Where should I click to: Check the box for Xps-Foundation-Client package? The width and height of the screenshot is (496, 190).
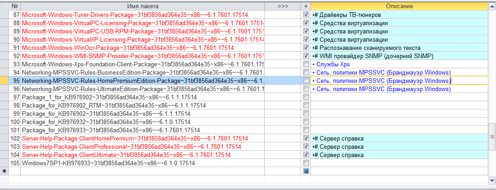point(306,65)
